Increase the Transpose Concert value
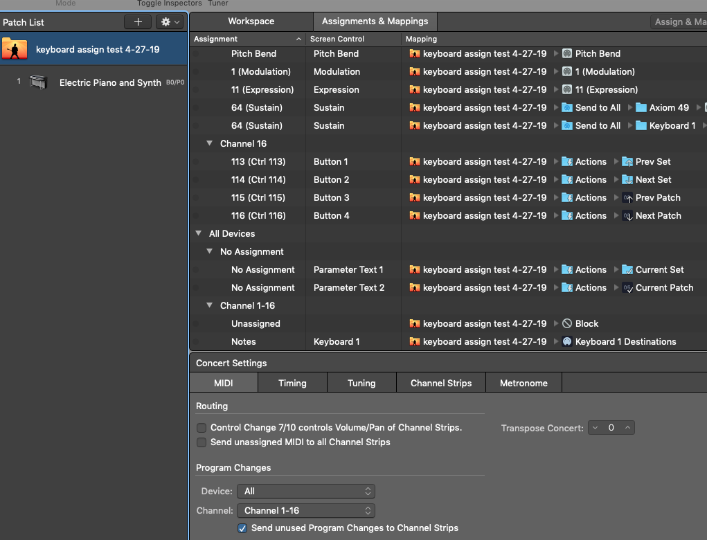 click(x=627, y=428)
